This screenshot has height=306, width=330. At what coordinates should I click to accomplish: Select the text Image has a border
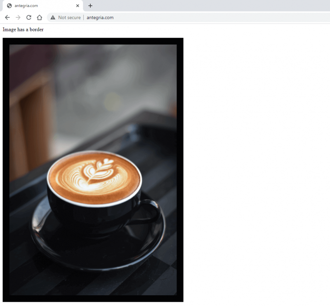click(23, 29)
